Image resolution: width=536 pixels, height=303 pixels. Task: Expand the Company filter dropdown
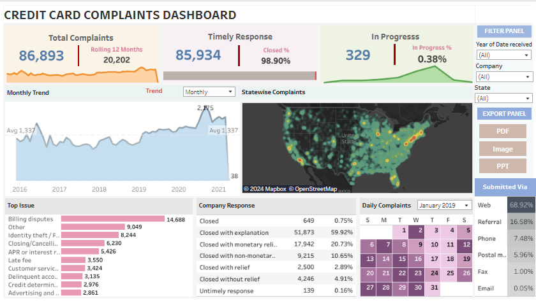tap(503, 76)
